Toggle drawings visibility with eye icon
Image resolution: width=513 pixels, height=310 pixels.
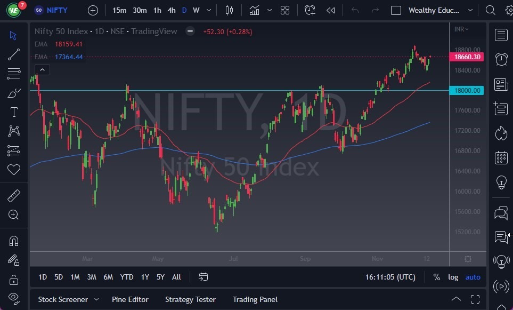click(x=13, y=298)
